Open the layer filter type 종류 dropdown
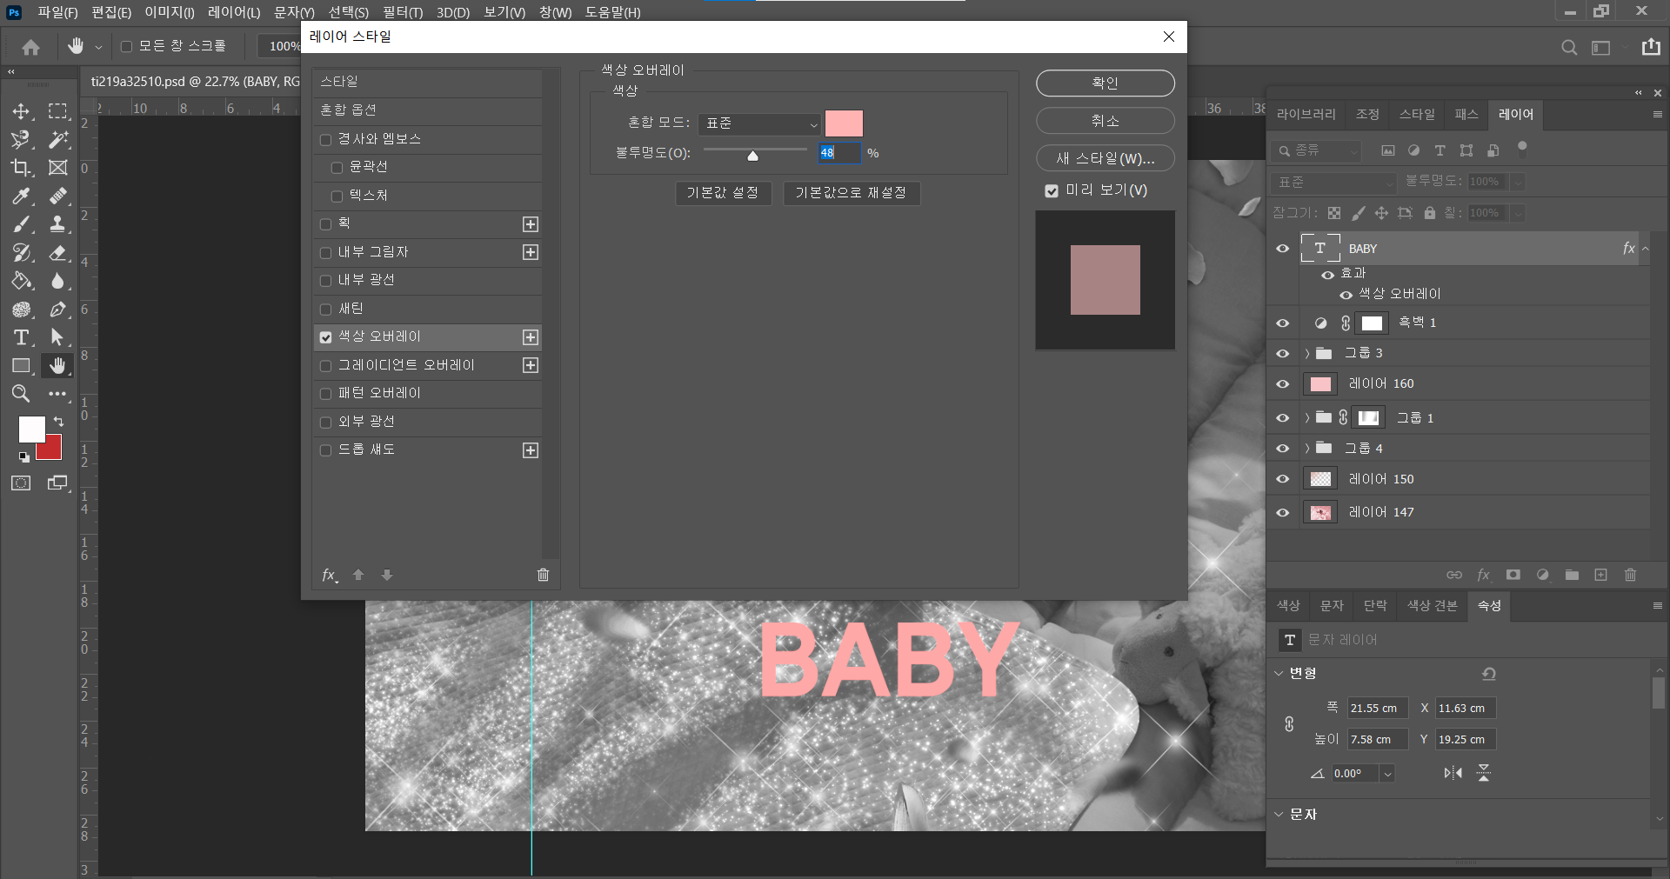Viewport: 1670px width, 879px height. point(1317,151)
